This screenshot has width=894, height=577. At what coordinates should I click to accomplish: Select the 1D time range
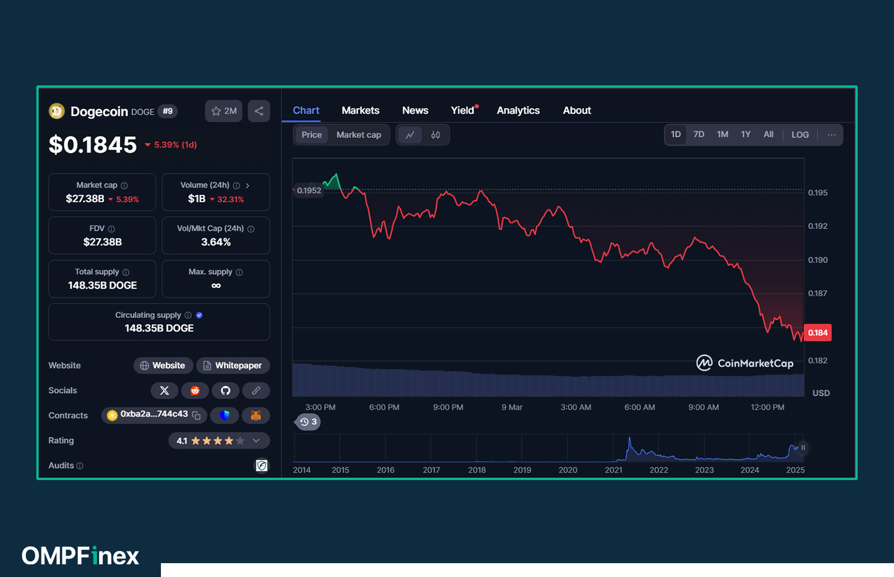tap(676, 134)
